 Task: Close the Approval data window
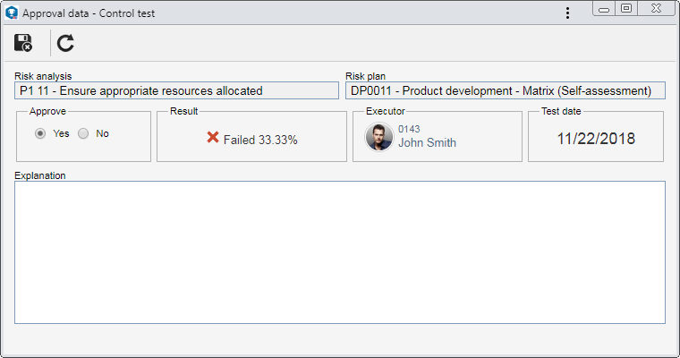(x=656, y=9)
